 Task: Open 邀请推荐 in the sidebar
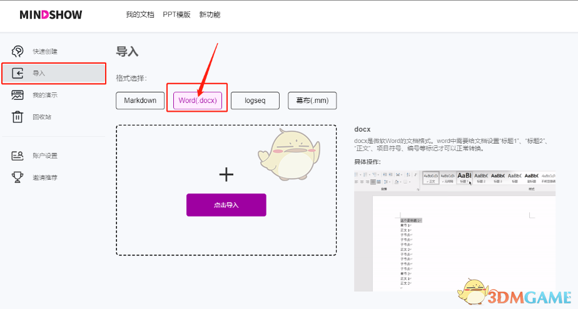(x=45, y=178)
